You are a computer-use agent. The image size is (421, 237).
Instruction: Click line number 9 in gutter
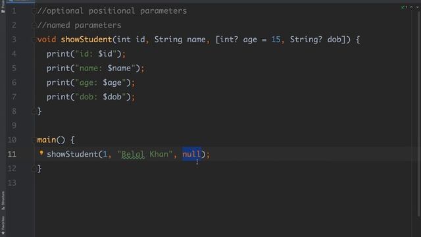tap(14, 126)
